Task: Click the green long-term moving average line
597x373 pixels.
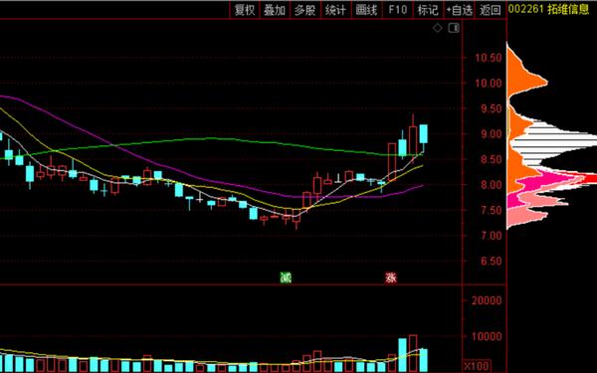Action: [209, 138]
